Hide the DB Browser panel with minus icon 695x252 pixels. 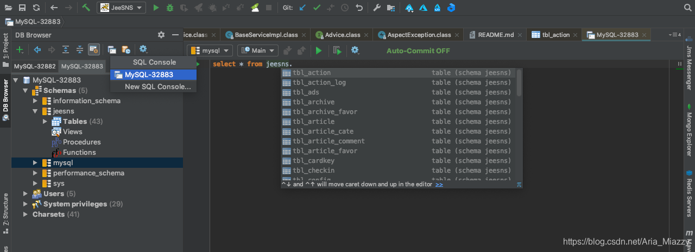pyautogui.click(x=175, y=35)
